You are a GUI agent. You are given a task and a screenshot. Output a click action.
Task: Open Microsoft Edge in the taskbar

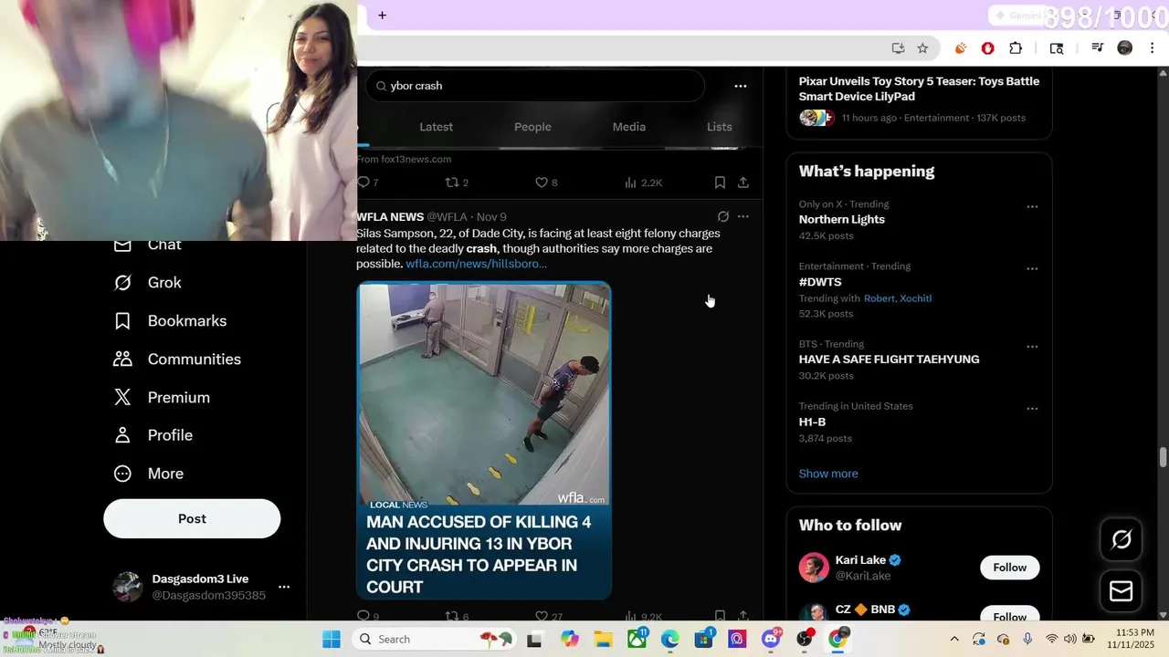pos(670,639)
